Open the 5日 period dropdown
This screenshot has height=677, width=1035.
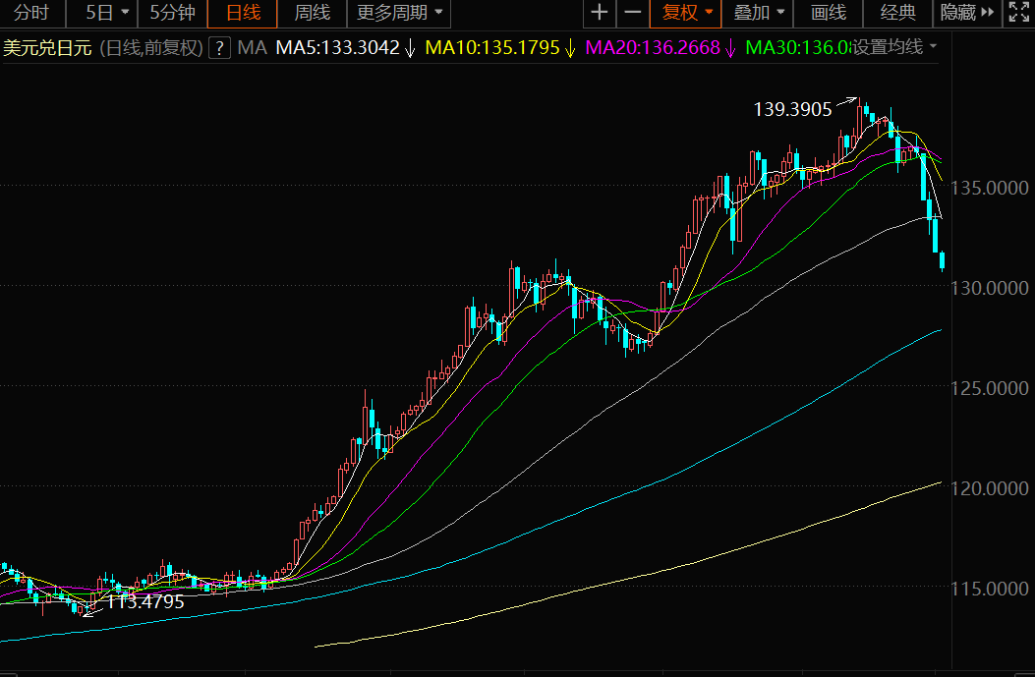point(106,13)
